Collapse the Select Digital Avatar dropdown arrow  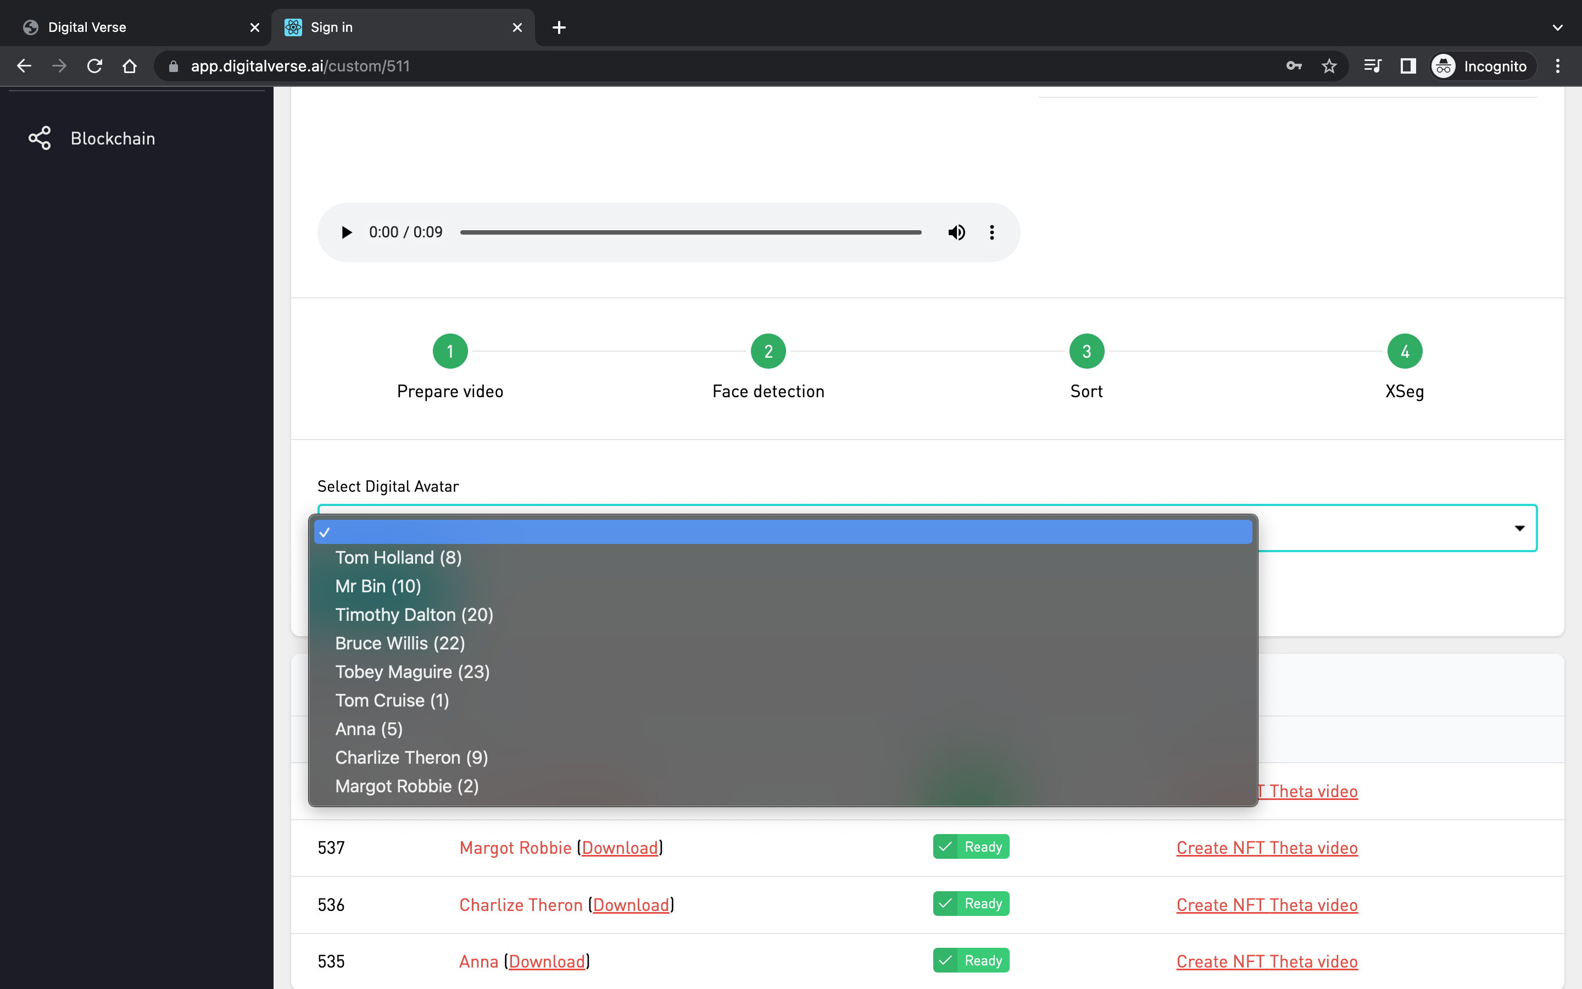1519,528
